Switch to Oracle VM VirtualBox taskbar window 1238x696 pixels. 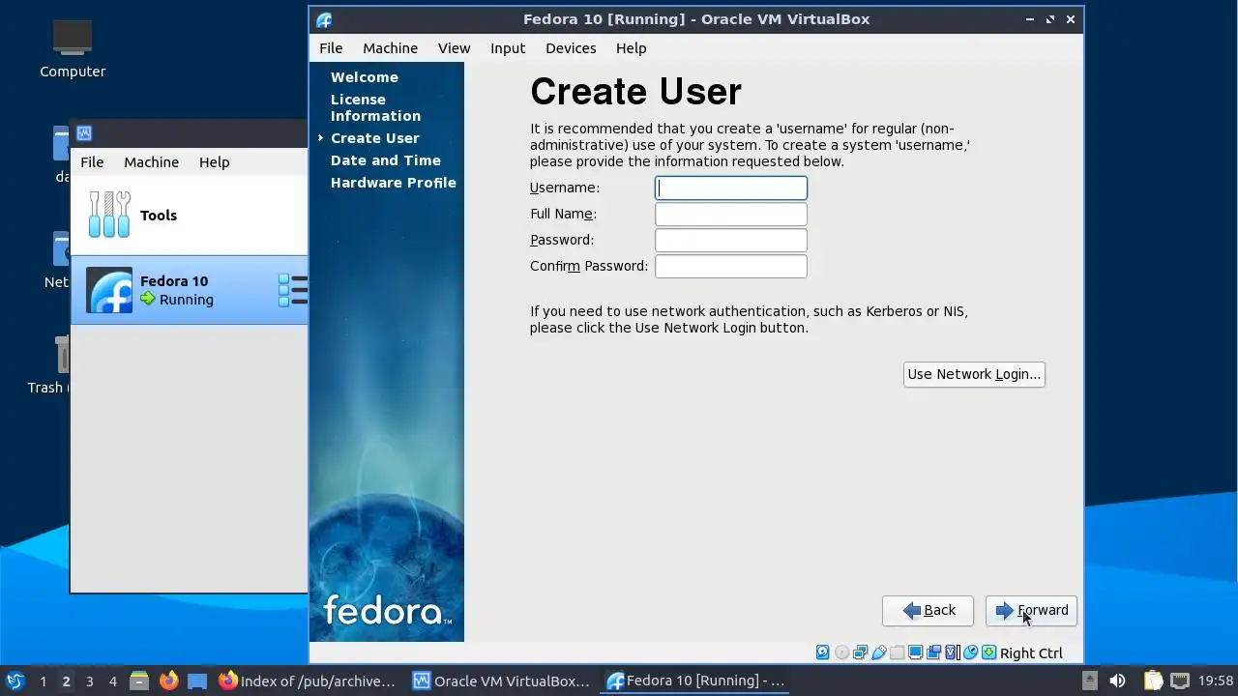501,681
